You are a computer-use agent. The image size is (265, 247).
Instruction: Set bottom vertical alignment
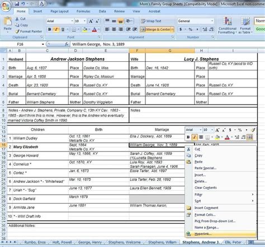[121, 21]
